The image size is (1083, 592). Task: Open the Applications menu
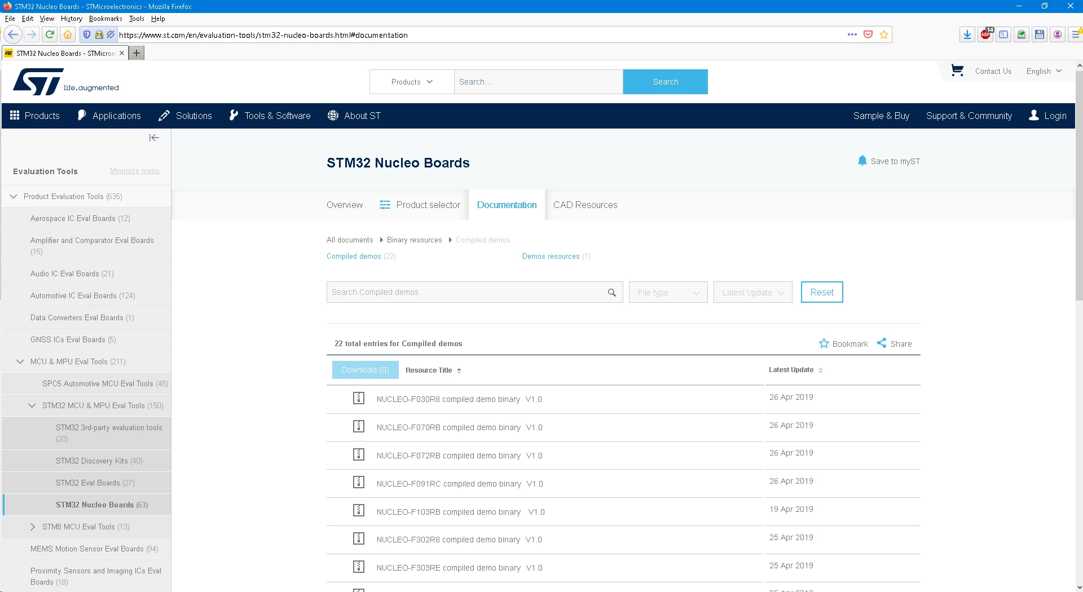tap(109, 116)
